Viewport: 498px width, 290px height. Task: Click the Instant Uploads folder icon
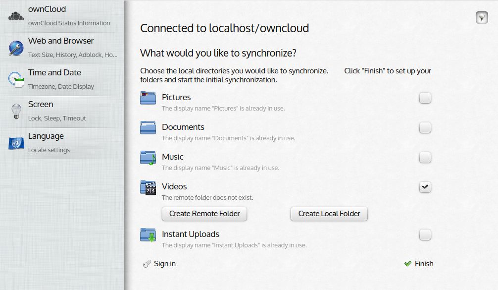coord(148,235)
